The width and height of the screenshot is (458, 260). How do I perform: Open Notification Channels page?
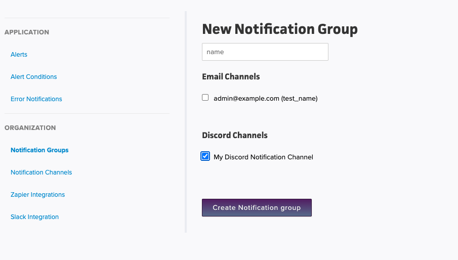41,172
